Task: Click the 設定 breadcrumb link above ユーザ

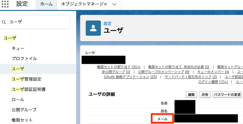Action: tap(107, 23)
